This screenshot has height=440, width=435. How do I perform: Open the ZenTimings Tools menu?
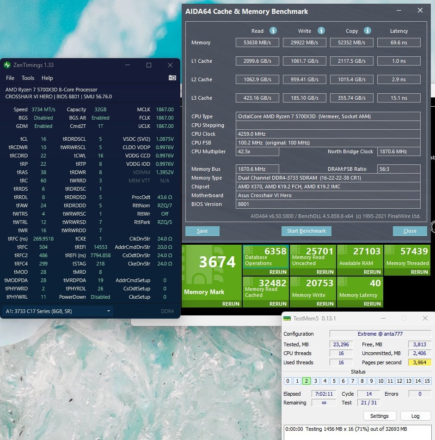(x=28, y=78)
